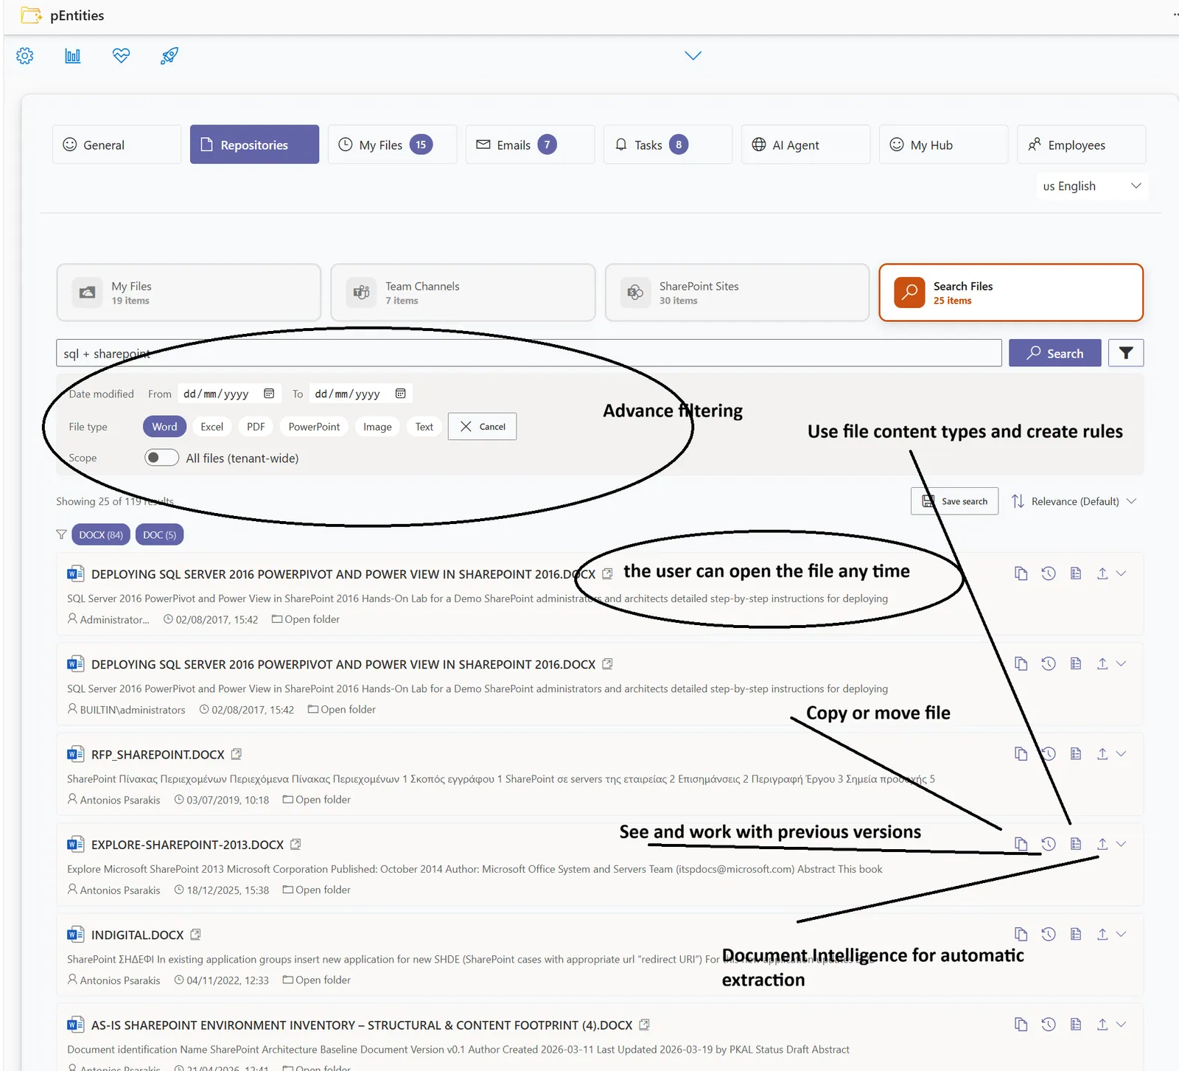Open INDIGITAL.DOCX external link icon
Viewport: 1179px width, 1071px height.
pyautogui.click(x=195, y=935)
